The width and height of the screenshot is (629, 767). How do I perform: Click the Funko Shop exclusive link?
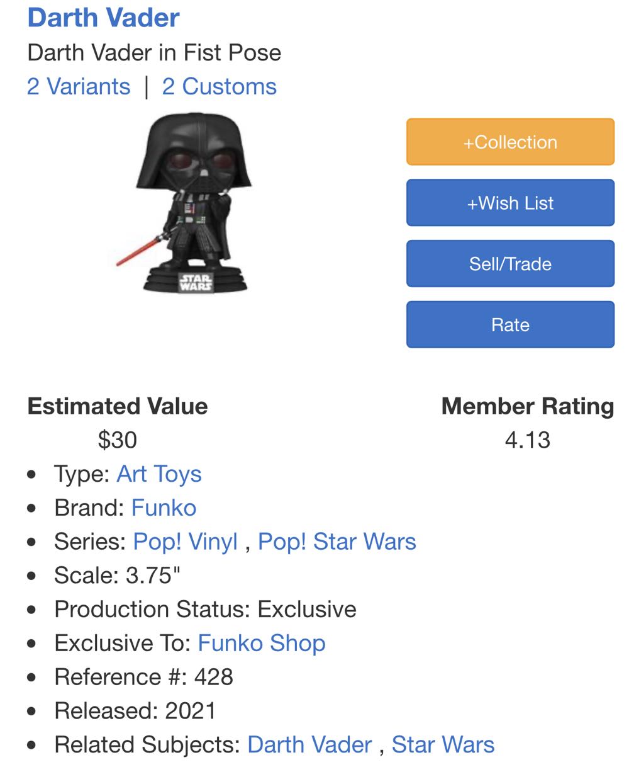(x=261, y=644)
